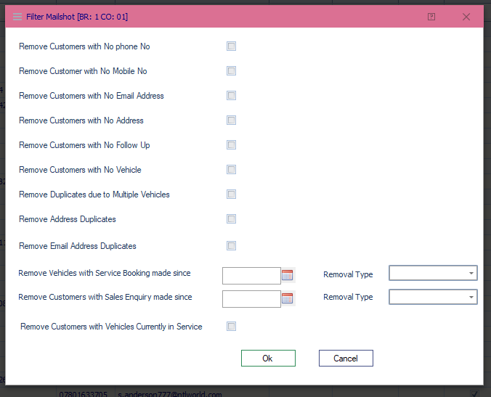Click the Service Booking made since date field
491x397 pixels.
coord(251,276)
